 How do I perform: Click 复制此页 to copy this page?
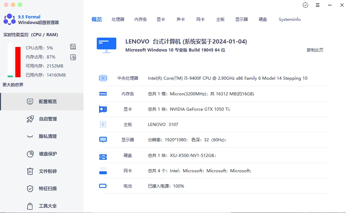(x=315, y=50)
